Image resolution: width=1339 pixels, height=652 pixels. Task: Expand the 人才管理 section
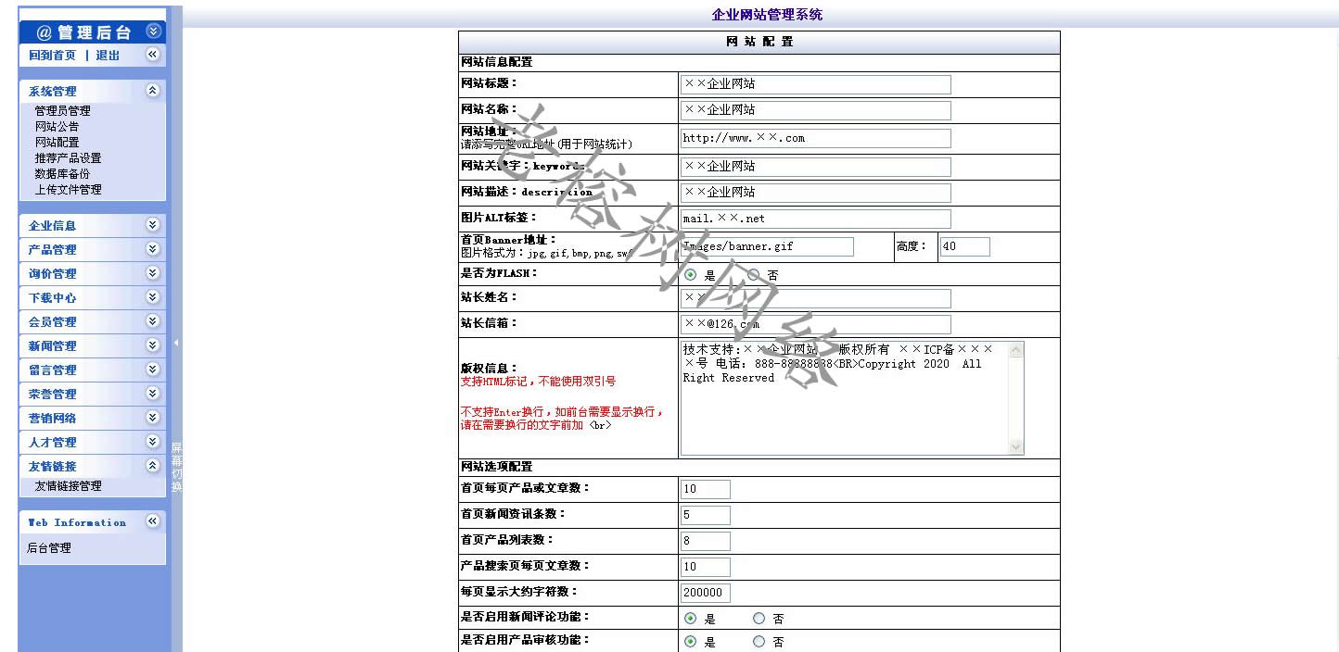(x=153, y=442)
